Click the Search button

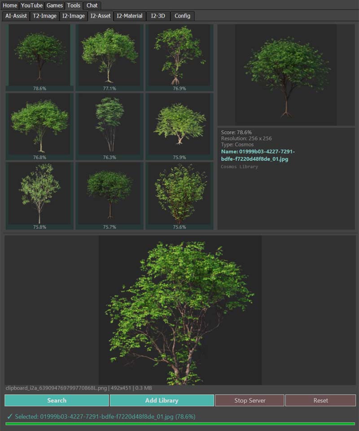click(x=57, y=400)
